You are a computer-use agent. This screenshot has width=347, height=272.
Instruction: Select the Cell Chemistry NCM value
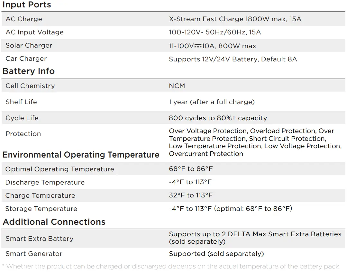177,86
